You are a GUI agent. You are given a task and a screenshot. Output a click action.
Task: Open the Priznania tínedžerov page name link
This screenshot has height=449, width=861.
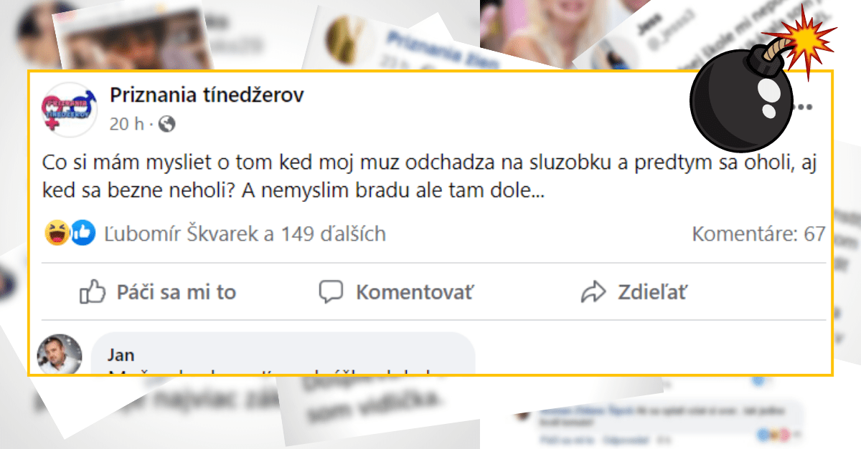click(x=207, y=95)
